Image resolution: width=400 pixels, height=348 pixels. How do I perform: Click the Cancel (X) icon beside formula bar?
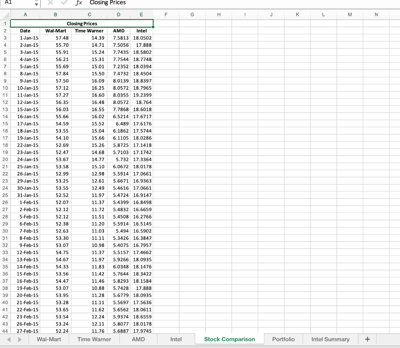[x=49, y=3]
